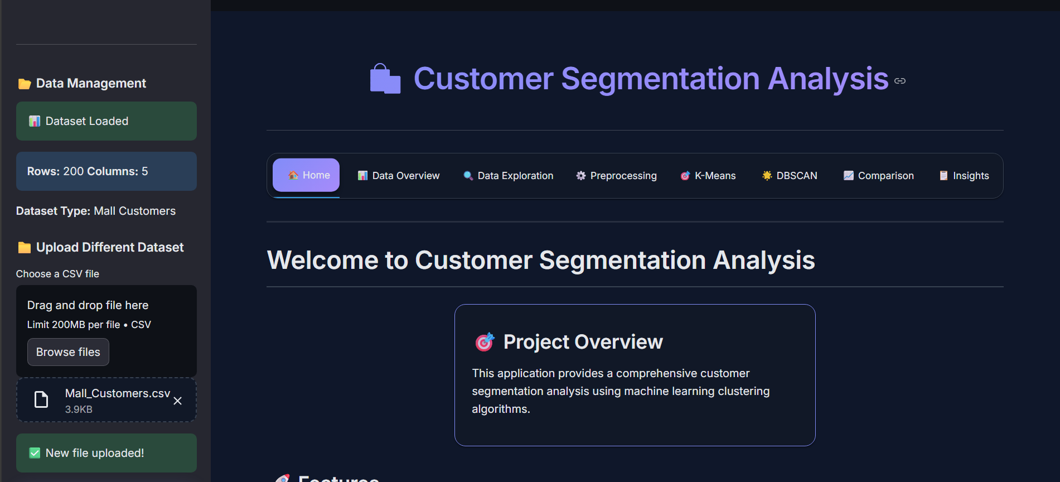Click the 'Customer Segmentation Analysis' main title
1060x482 pixels.
pyautogui.click(x=651, y=79)
